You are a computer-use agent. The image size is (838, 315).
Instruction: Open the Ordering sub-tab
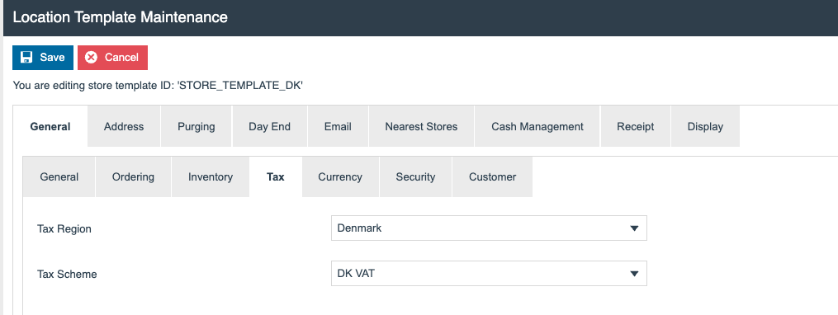coord(133,176)
